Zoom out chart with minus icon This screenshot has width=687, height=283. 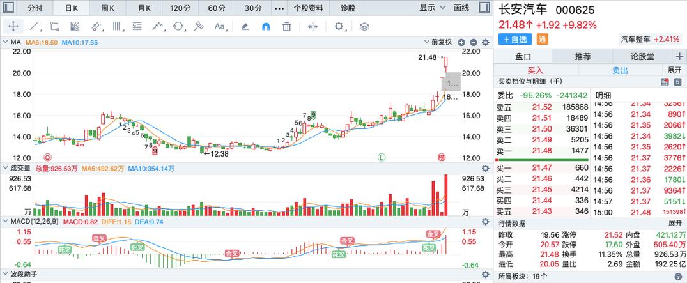tap(473, 43)
